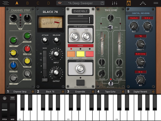Click the Black 76 Input knob
The height and width of the screenshot is (121, 161).
(x=56, y=54)
